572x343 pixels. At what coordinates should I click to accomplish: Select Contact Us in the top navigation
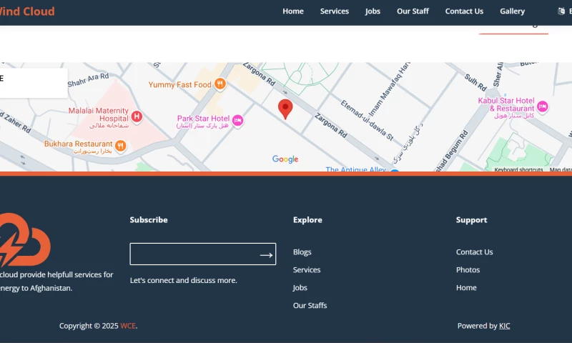tap(464, 11)
